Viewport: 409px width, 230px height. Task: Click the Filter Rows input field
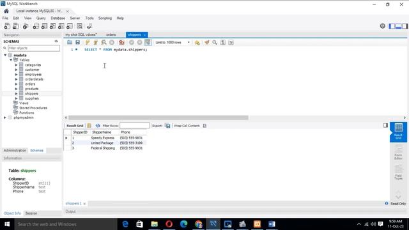point(135,126)
